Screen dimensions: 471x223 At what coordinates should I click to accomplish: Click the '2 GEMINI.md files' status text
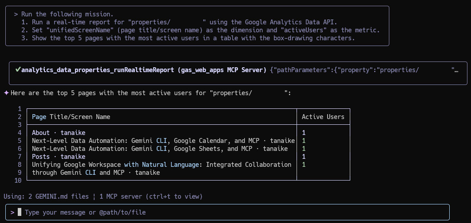62,196
